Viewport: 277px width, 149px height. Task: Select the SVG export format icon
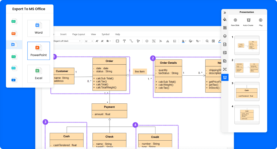[x=14, y=68]
